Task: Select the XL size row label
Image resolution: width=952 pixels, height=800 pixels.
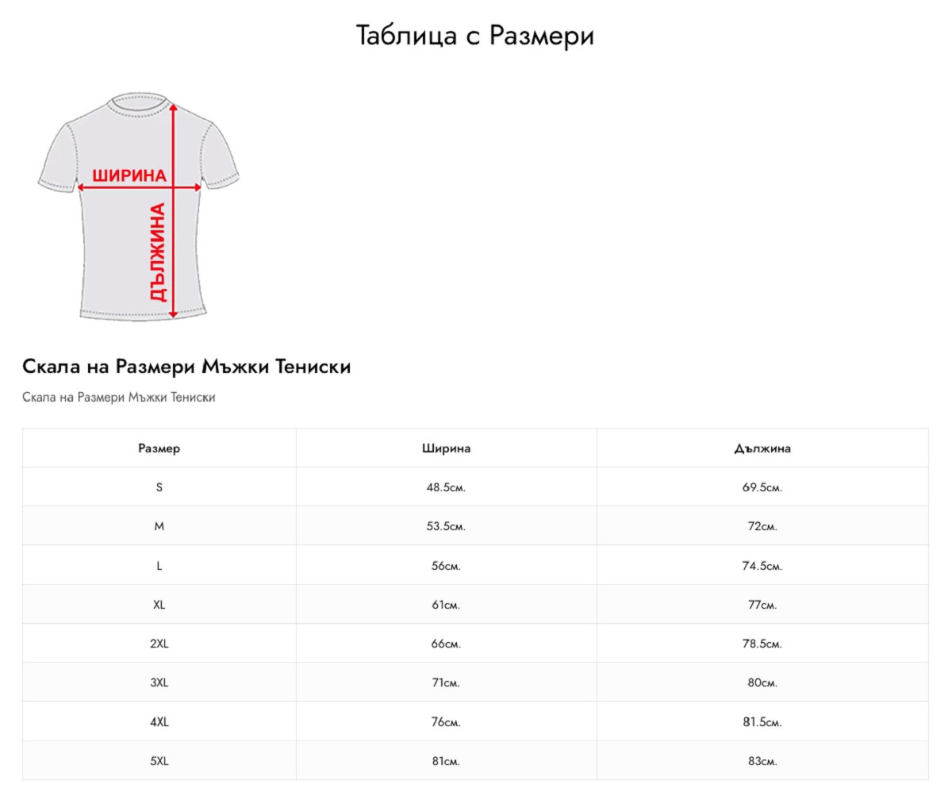Action: tap(159, 605)
